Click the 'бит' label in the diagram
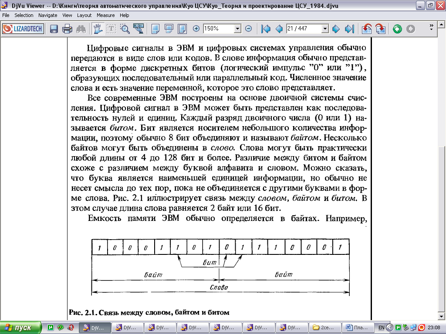446x334 pixels. 209,262
